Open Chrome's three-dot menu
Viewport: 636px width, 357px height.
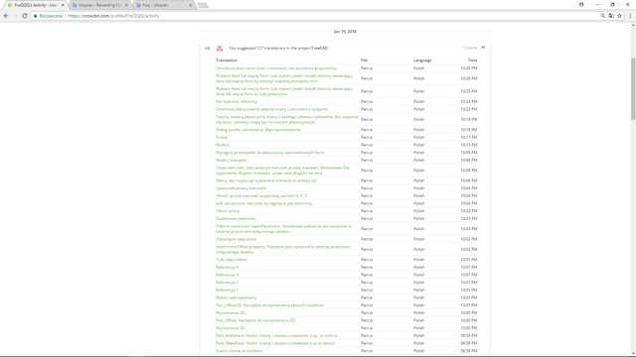tap(630, 16)
